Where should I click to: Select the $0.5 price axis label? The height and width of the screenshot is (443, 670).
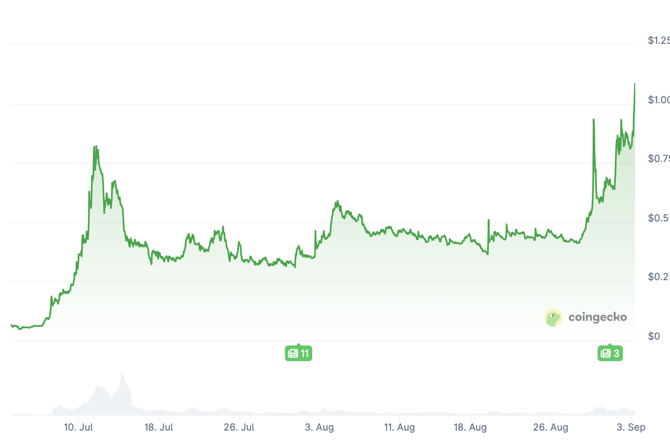click(658, 218)
